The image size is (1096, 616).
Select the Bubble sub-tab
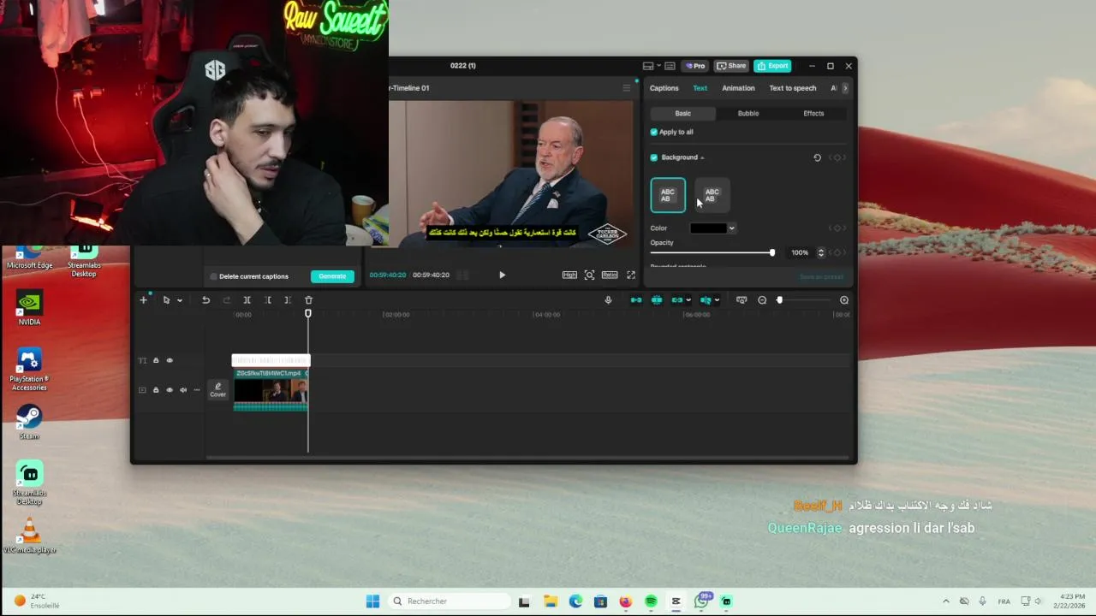tap(748, 113)
